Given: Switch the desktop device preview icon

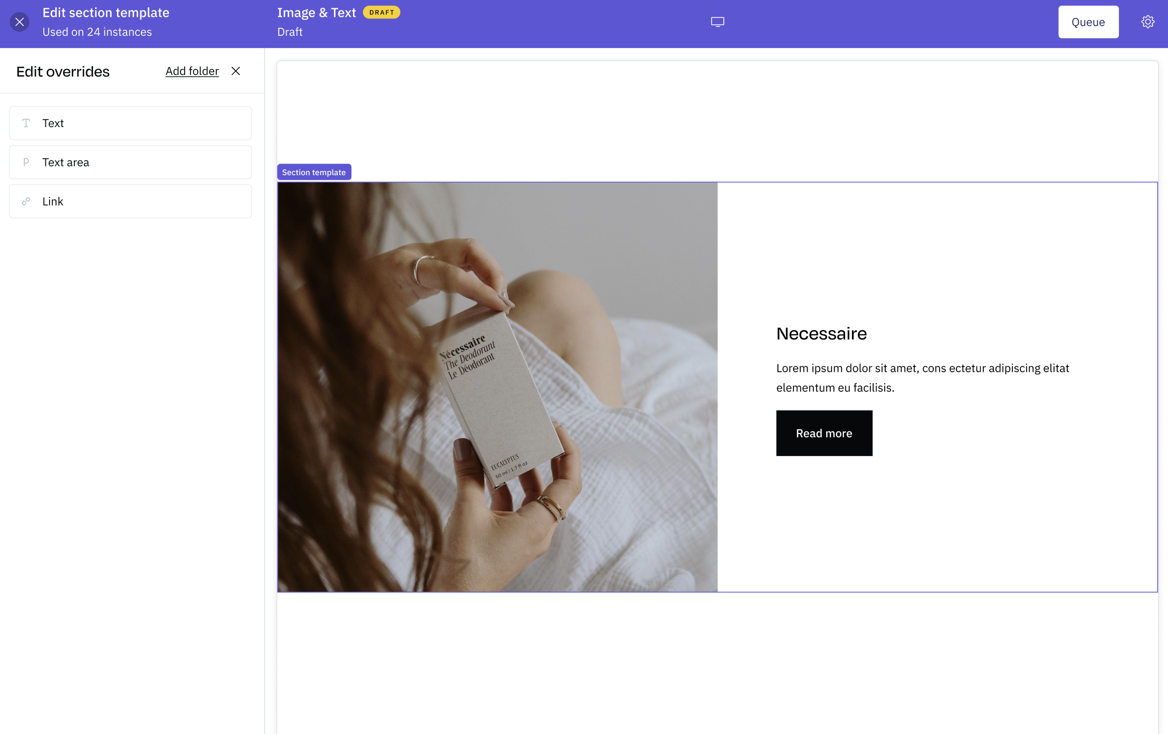Looking at the screenshot, I should tap(717, 22).
